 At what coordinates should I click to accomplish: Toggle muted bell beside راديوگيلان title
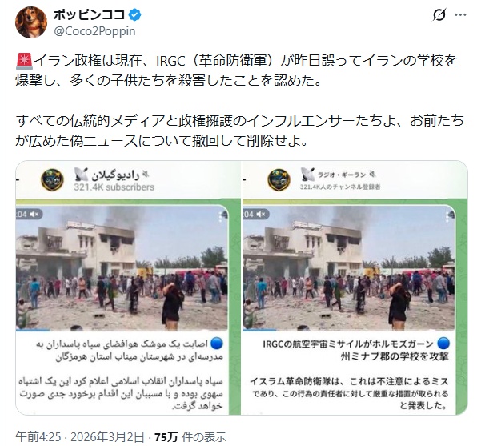click(x=146, y=175)
